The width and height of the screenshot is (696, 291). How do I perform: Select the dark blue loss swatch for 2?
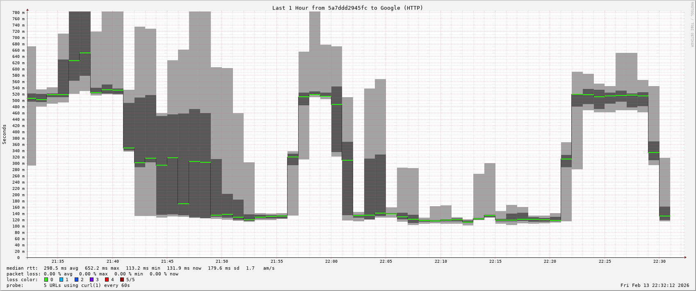click(76, 280)
